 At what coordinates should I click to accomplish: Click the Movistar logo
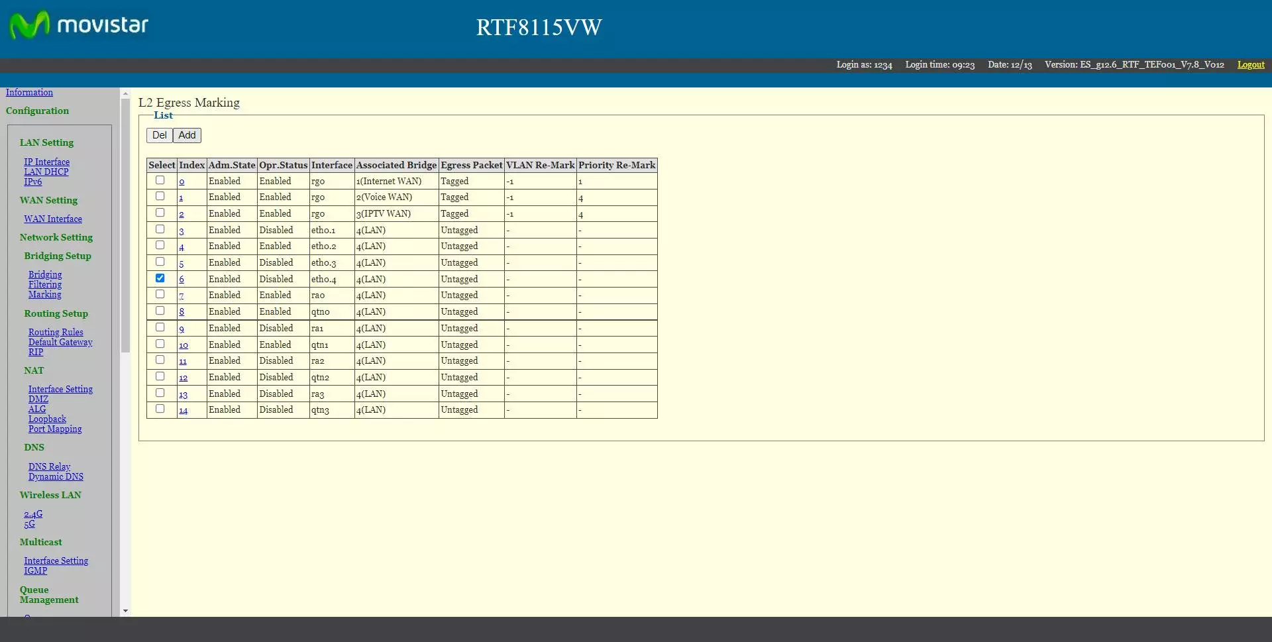coord(78,26)
